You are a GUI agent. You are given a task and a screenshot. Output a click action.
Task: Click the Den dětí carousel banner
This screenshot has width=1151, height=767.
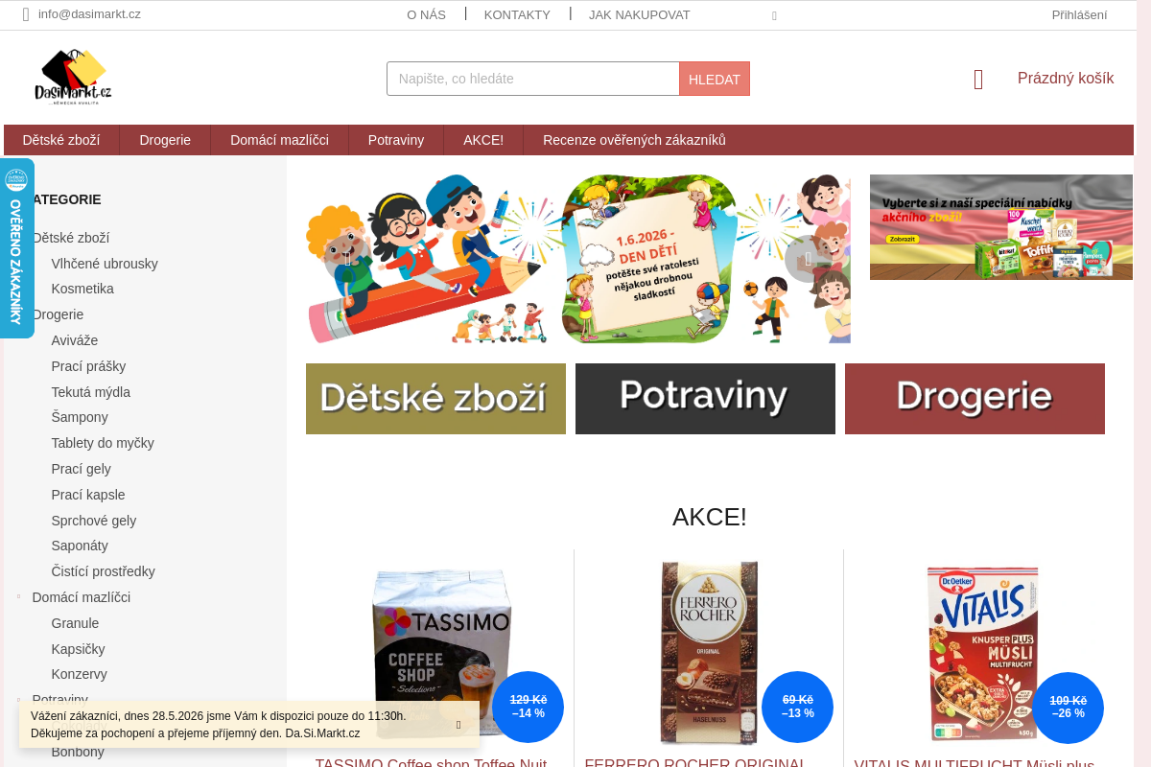click(x=578, y=259)
